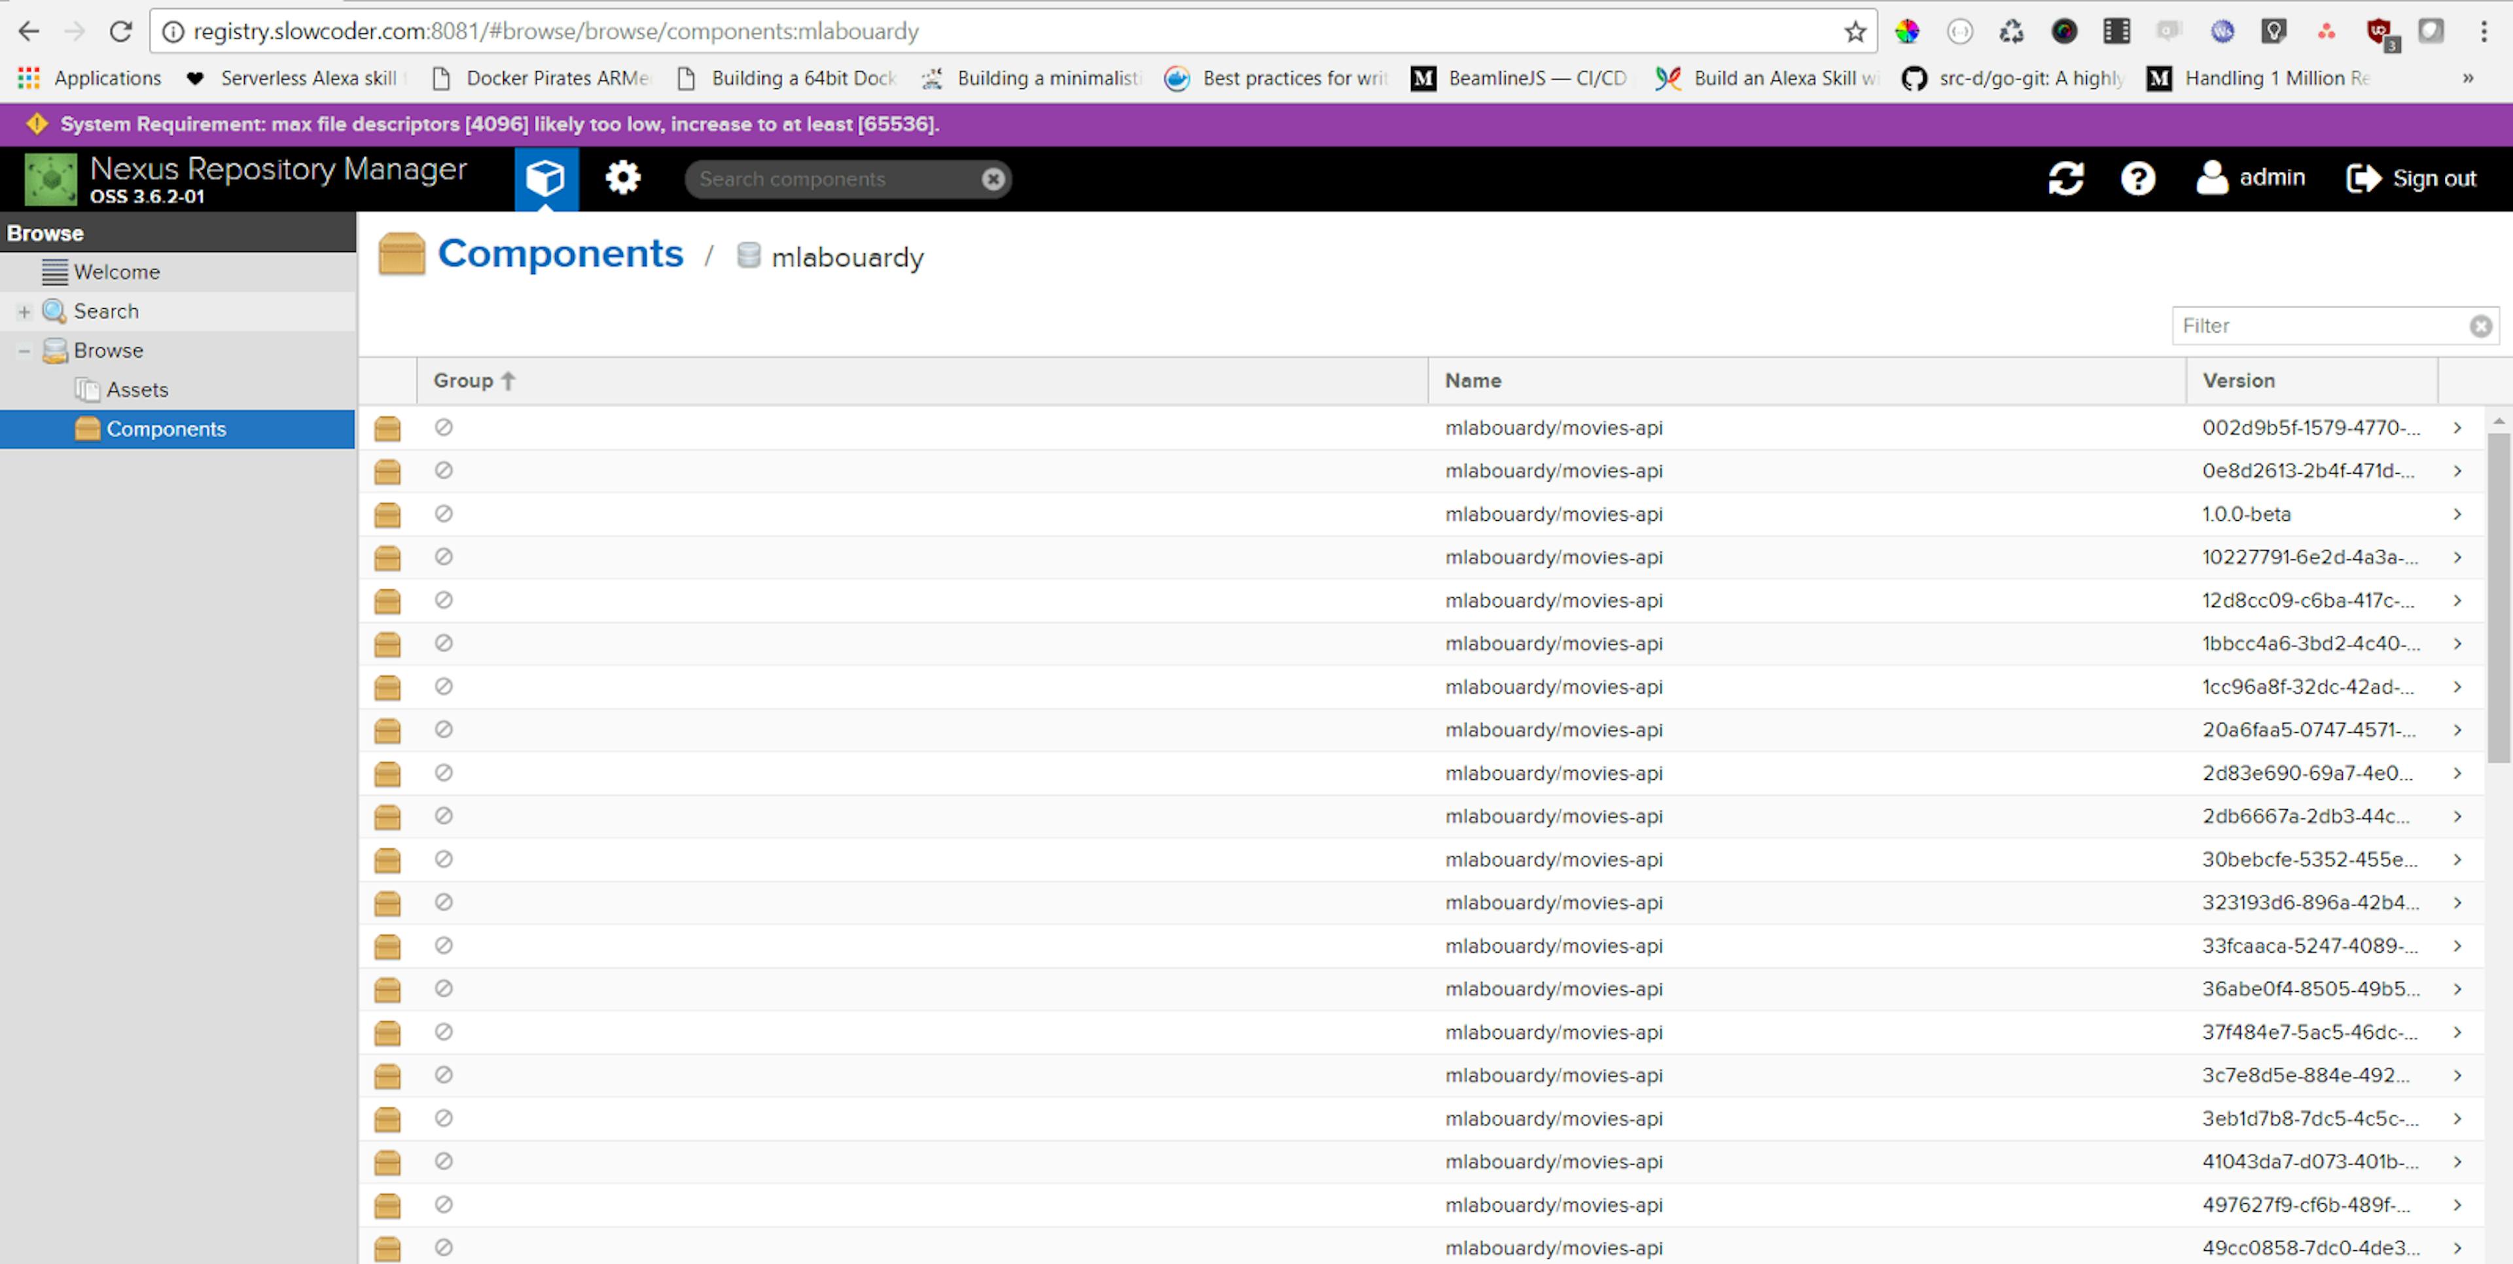Click component icon for 3c7e8d5e-884e row
This screenshot has width=2513, height=1264.
pyautogui.click(x=387, y=1076)
